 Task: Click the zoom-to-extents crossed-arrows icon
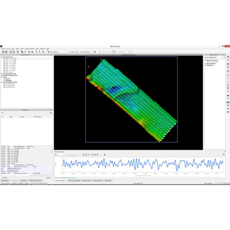point(228,64)
